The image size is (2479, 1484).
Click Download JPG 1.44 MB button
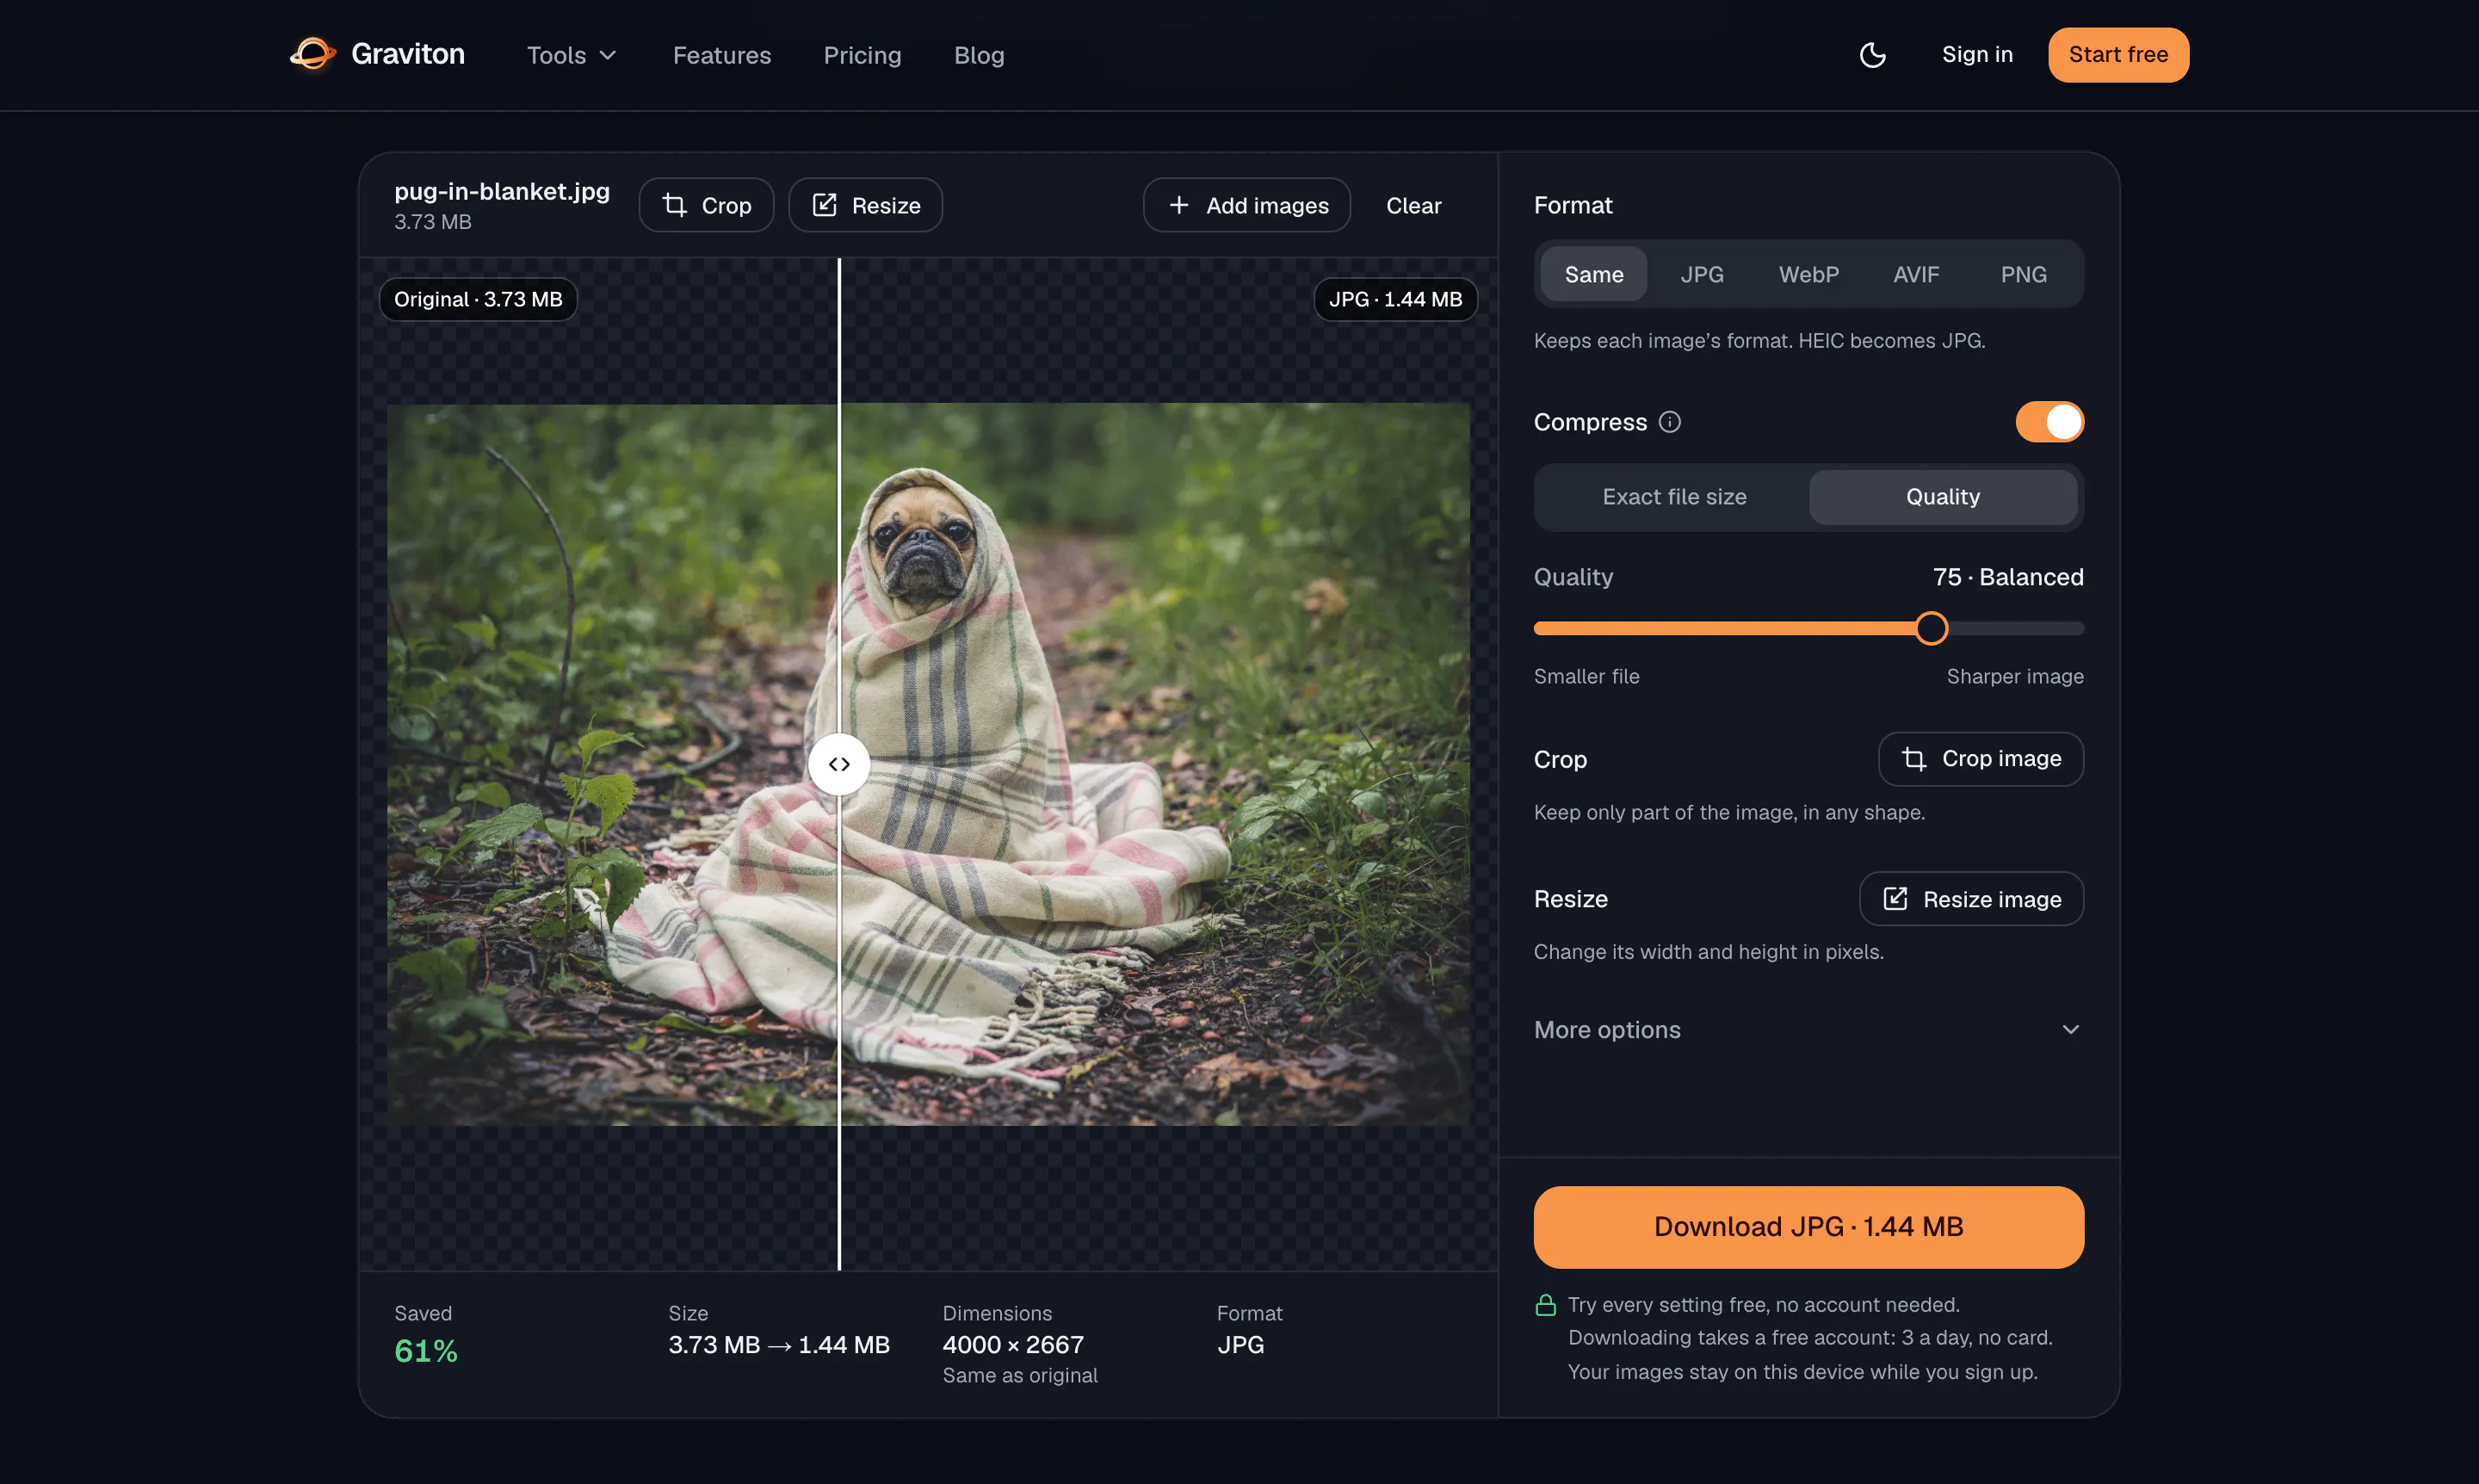click(x=1808, y=1227)
